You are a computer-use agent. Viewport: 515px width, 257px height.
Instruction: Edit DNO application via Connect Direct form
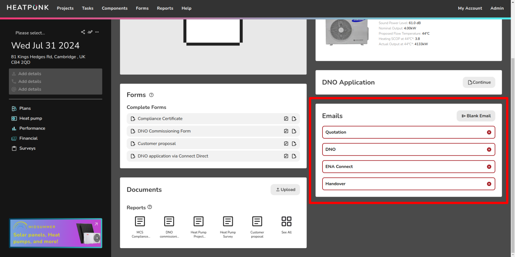tap(286, 156)
